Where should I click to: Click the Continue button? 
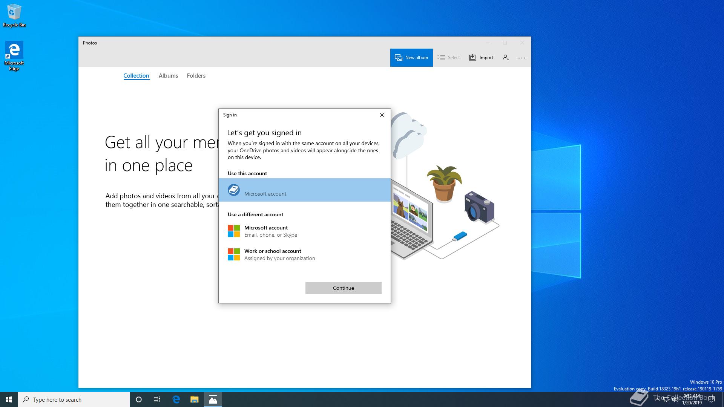click(x=344, y=288)
